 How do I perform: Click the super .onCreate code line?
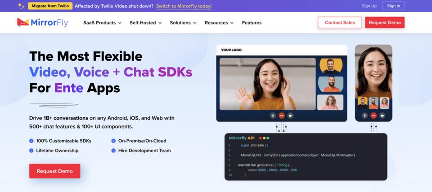(254, 145)
